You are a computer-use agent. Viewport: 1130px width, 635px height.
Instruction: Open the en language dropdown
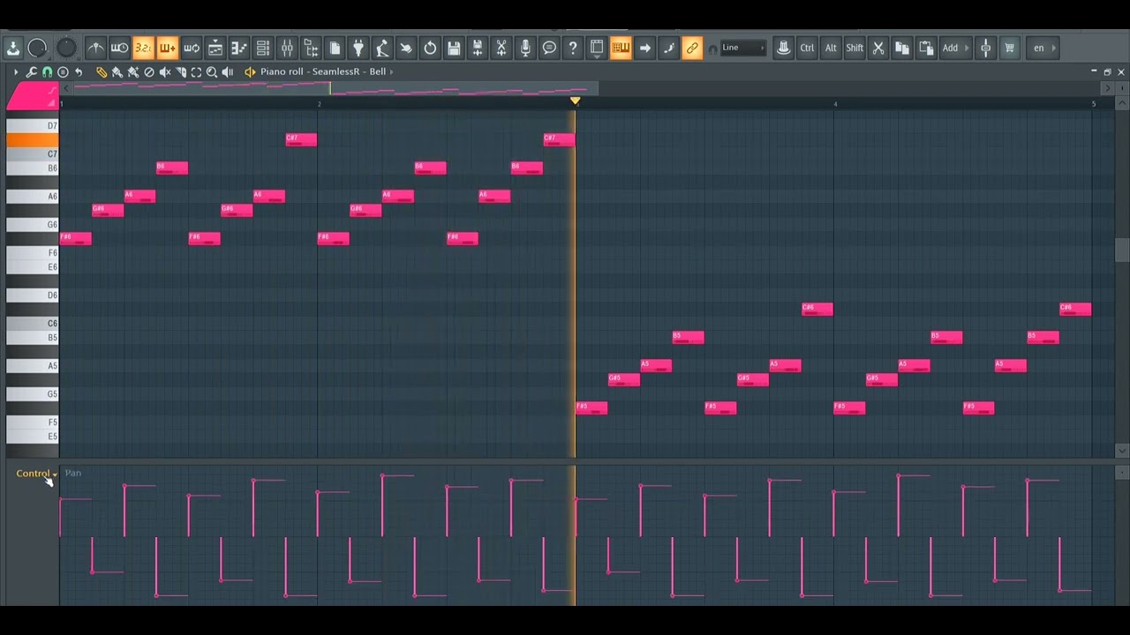[x=1043, y=48]
